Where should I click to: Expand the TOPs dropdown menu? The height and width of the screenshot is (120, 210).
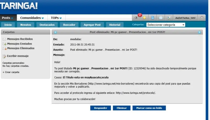click(x=56, y=18)
